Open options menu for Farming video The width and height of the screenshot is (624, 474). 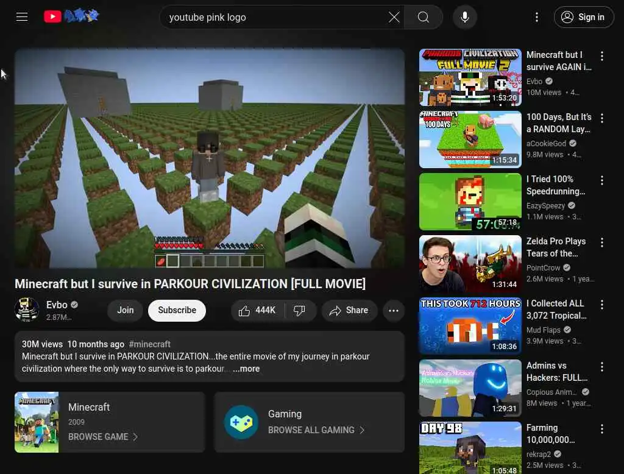point(601,429)
